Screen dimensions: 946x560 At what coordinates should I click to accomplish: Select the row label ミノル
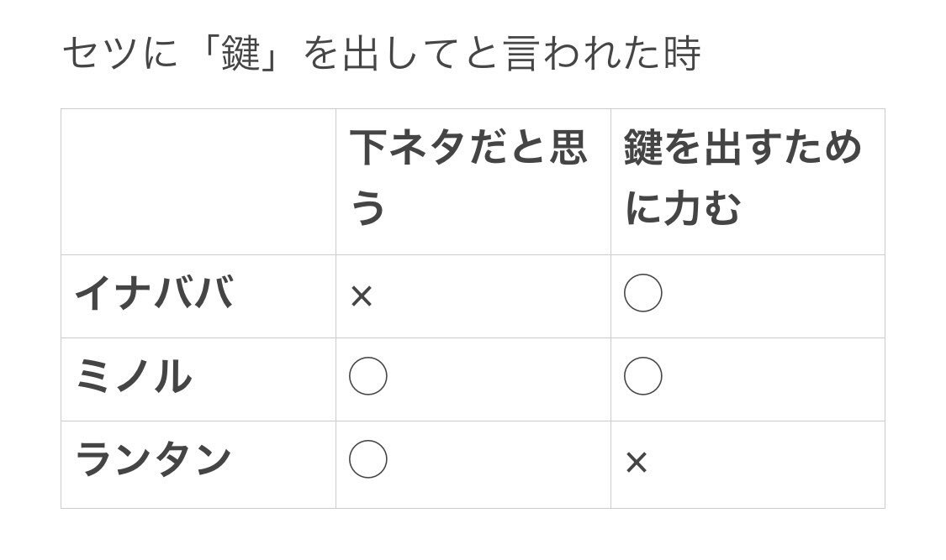(x=134, y=376)
